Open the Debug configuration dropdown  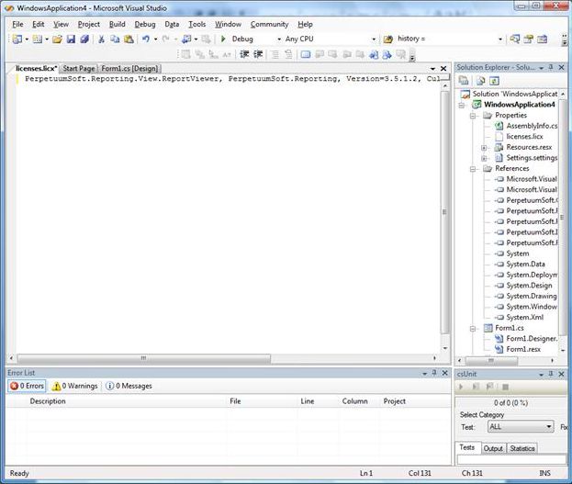(279, 39)
